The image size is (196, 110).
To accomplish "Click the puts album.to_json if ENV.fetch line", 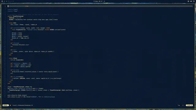I will click(31, 97).
